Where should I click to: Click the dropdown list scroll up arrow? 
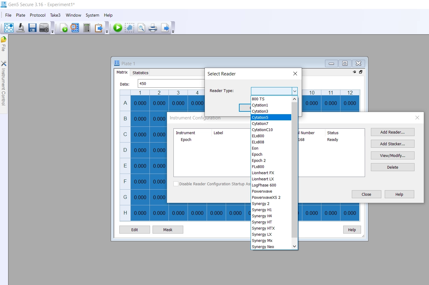[x=294, y=99]
